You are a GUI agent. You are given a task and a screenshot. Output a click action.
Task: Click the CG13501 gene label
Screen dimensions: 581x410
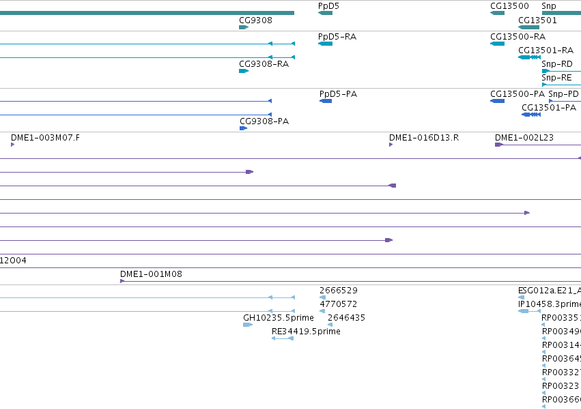point(537,20)
